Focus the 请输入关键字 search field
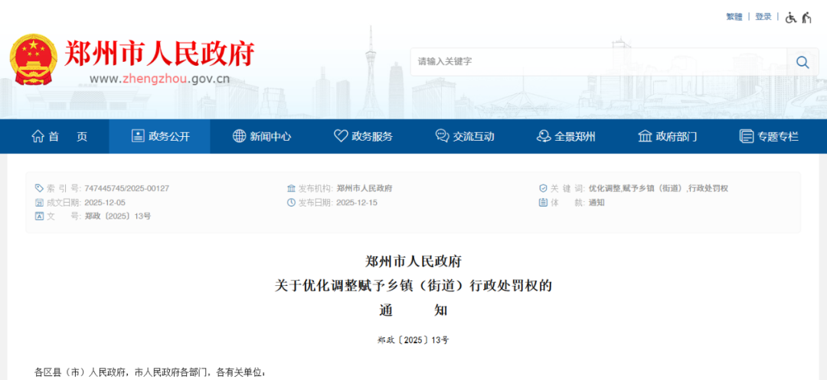The image size is (827, 380). 599,62
